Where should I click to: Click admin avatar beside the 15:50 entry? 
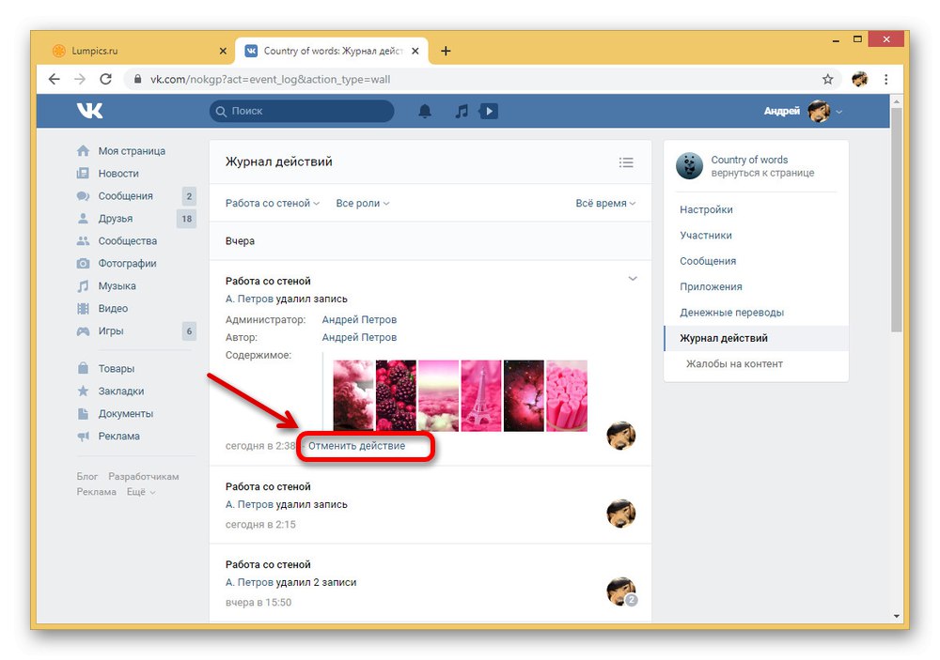(621, 591)
